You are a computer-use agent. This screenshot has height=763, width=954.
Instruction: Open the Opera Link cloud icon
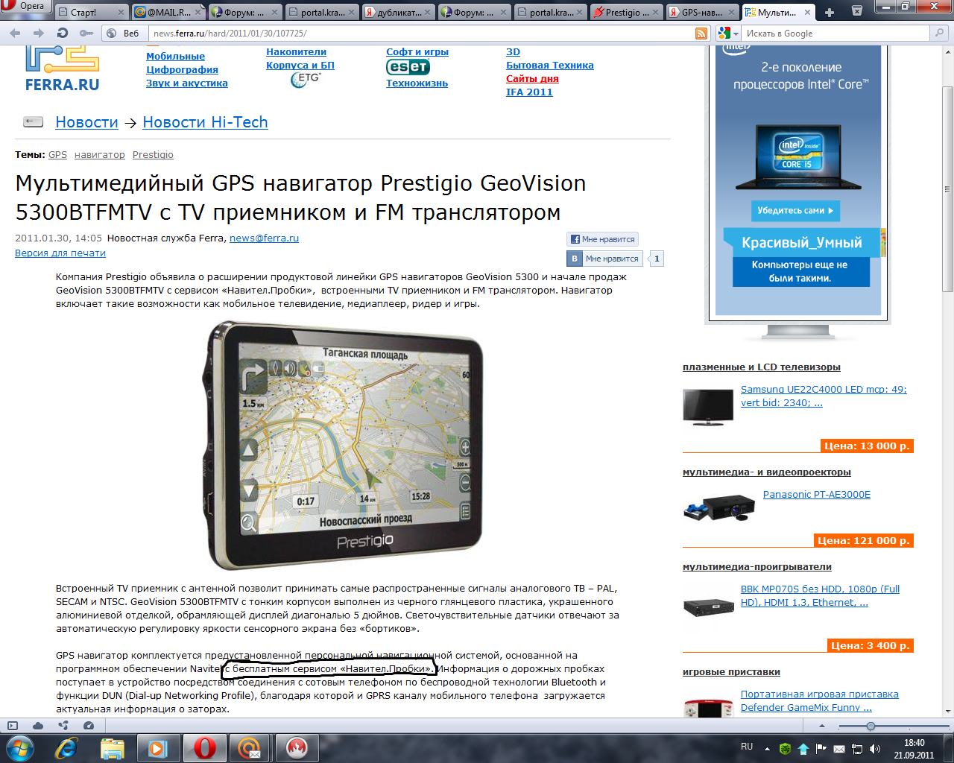37,725
